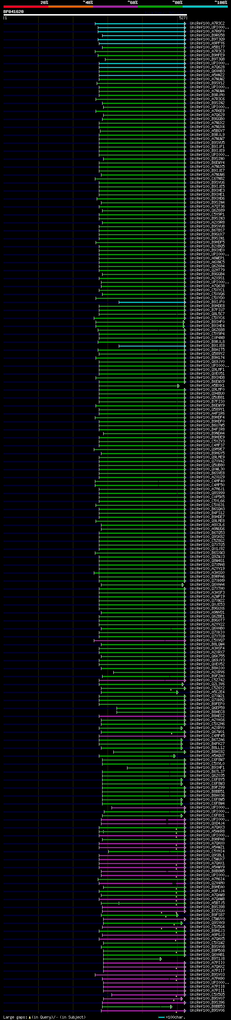Click the UniRef100_B6TQ53 label
This screenshot has height=1020, width=231.
[x=207, y=533]
